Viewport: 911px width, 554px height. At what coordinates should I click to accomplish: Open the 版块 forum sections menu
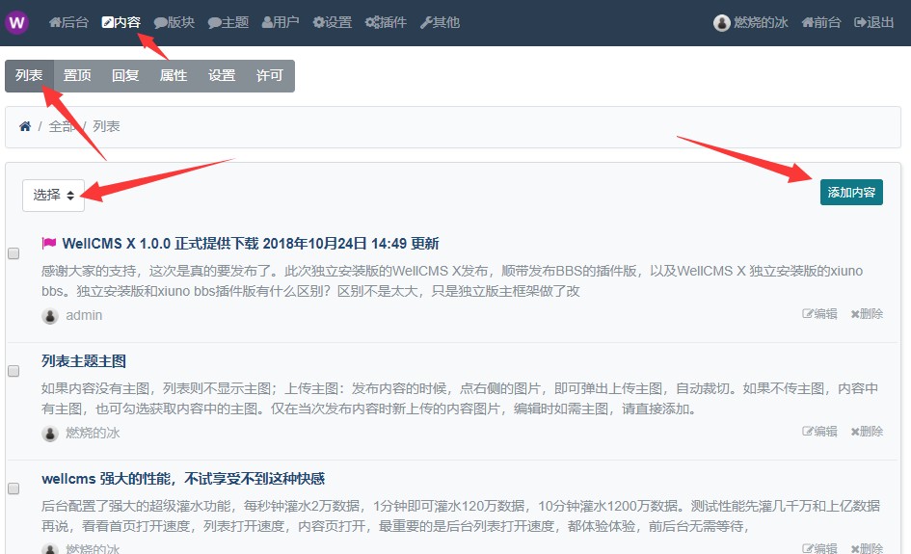click(174, 23)
